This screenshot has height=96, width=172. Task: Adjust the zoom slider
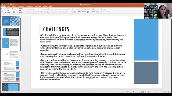(156, 92)
